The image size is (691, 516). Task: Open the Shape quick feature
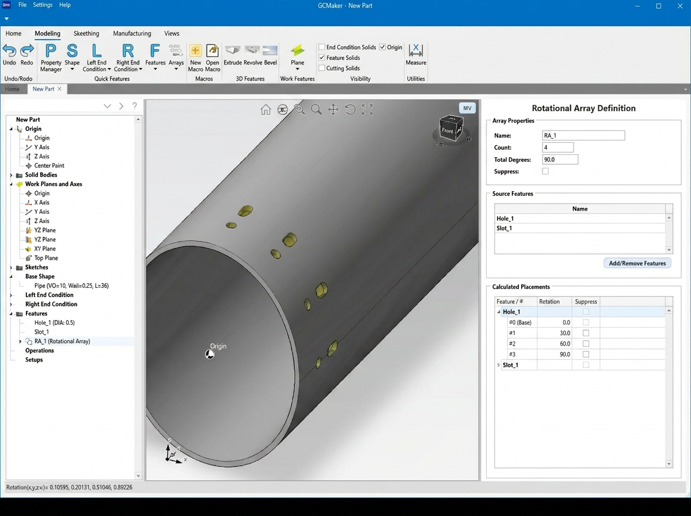tap(72, 57)
